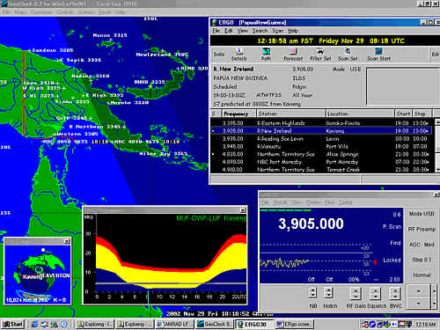Screen dimensions: 440x330
Task: Open the Search menu in ERGO
Action: (x=260, y=31)
